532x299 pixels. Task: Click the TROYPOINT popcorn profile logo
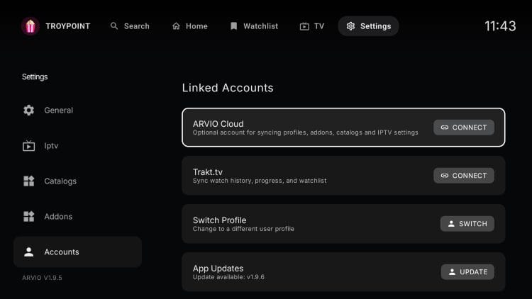[x=31, y=26]
